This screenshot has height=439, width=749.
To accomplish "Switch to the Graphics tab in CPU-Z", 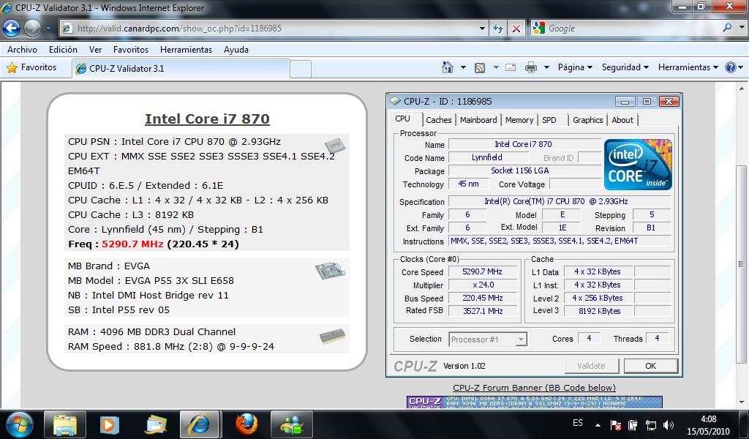I will coord(587,120).
